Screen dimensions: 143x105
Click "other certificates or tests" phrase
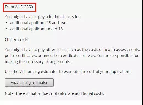coord(72,56)
